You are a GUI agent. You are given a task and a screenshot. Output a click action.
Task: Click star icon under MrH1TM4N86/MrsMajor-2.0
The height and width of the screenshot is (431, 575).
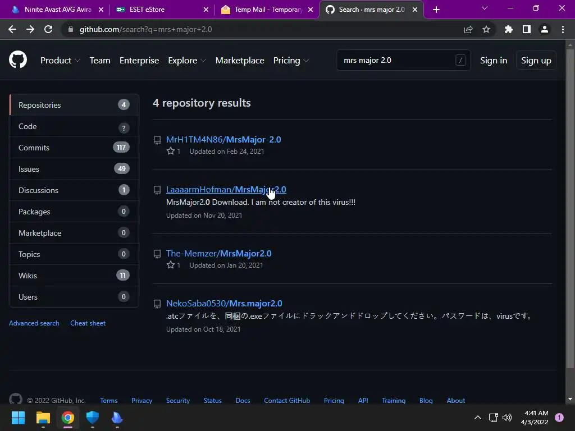pos(171,151)
